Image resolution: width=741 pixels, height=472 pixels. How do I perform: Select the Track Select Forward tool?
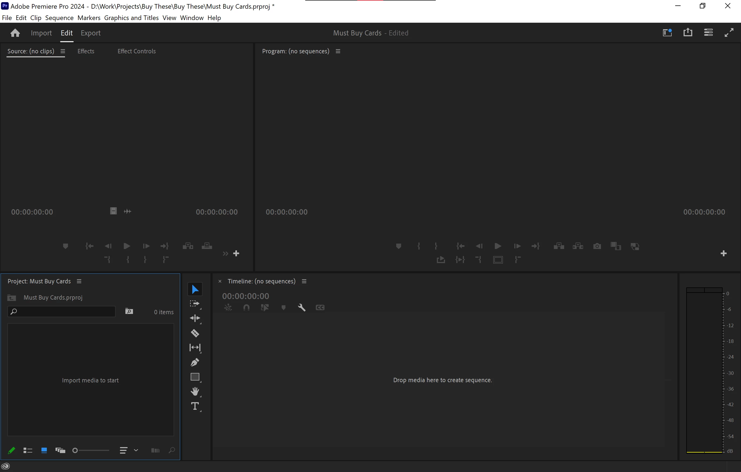pyautogui.click(x=195, y=304)
